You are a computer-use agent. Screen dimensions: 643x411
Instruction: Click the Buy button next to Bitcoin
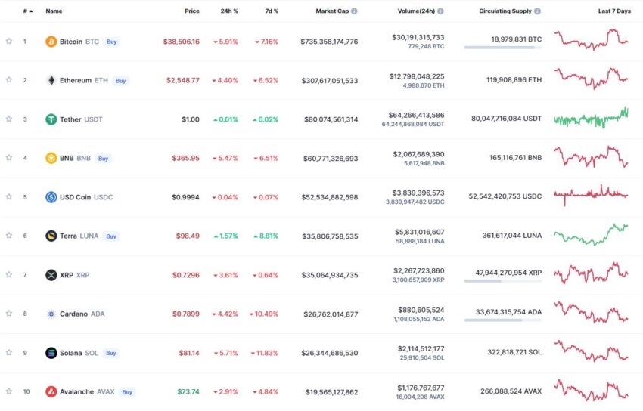(x=111, y=42)
